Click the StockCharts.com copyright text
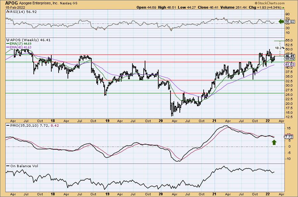The height and width of the screenshot is (197, 298). [270, 3]
